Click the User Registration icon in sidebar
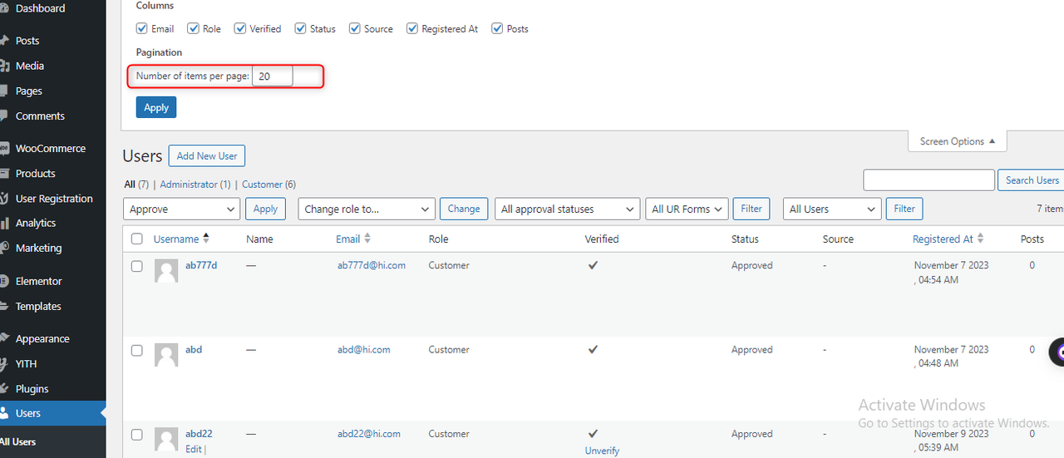Viewport: 1064px width, 458px height. click(x=5, y=199)
